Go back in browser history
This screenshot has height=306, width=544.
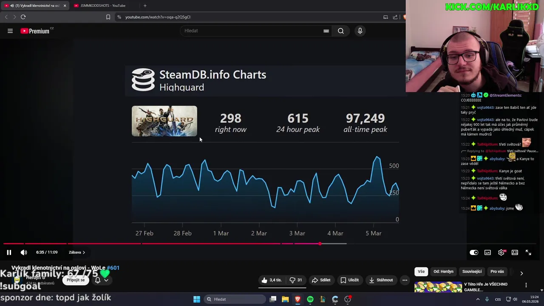pos(6,17)
